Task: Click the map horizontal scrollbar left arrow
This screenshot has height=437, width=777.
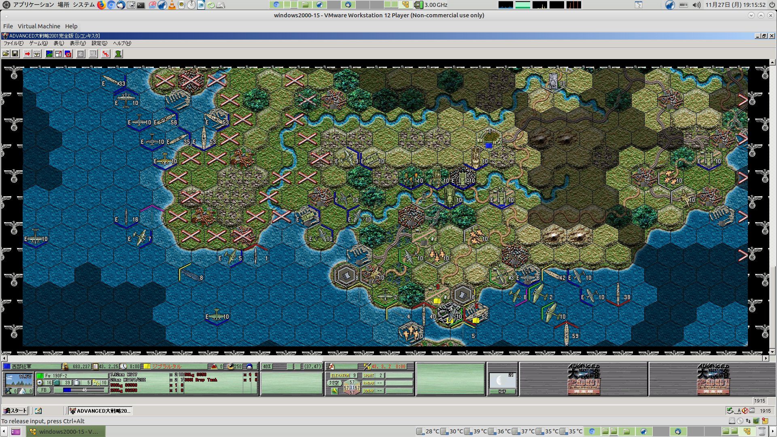Action: coord(4,359)
